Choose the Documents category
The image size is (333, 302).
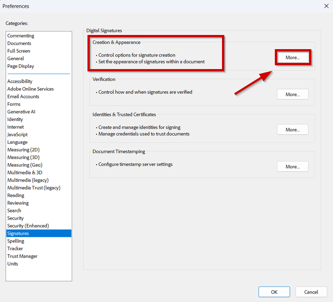tap(19, 43)
